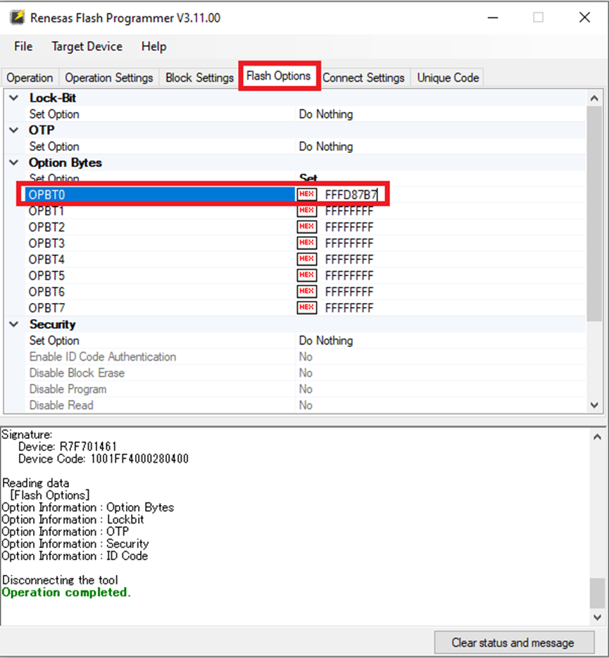Click the HEX icon for OPBT7

306,308
